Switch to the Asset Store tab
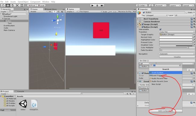The height and width of the screenshot is (116, 196). coord(51,9)
